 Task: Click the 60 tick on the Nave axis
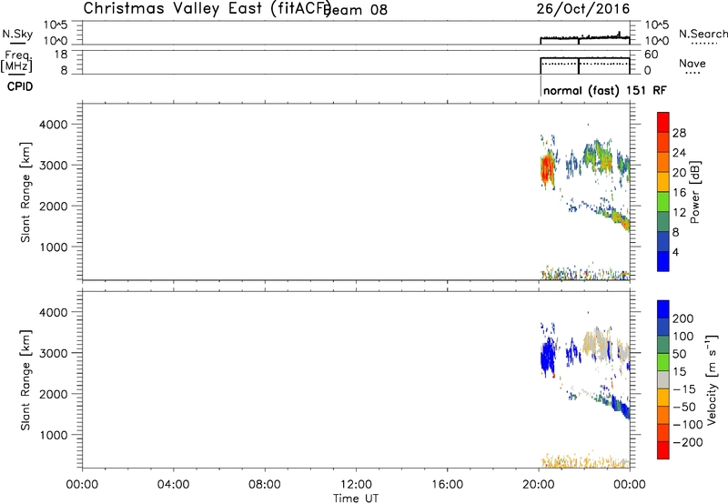coord(651,55)
